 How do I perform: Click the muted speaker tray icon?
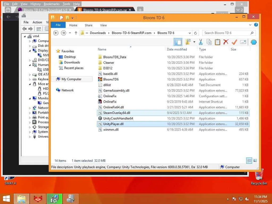247,199
